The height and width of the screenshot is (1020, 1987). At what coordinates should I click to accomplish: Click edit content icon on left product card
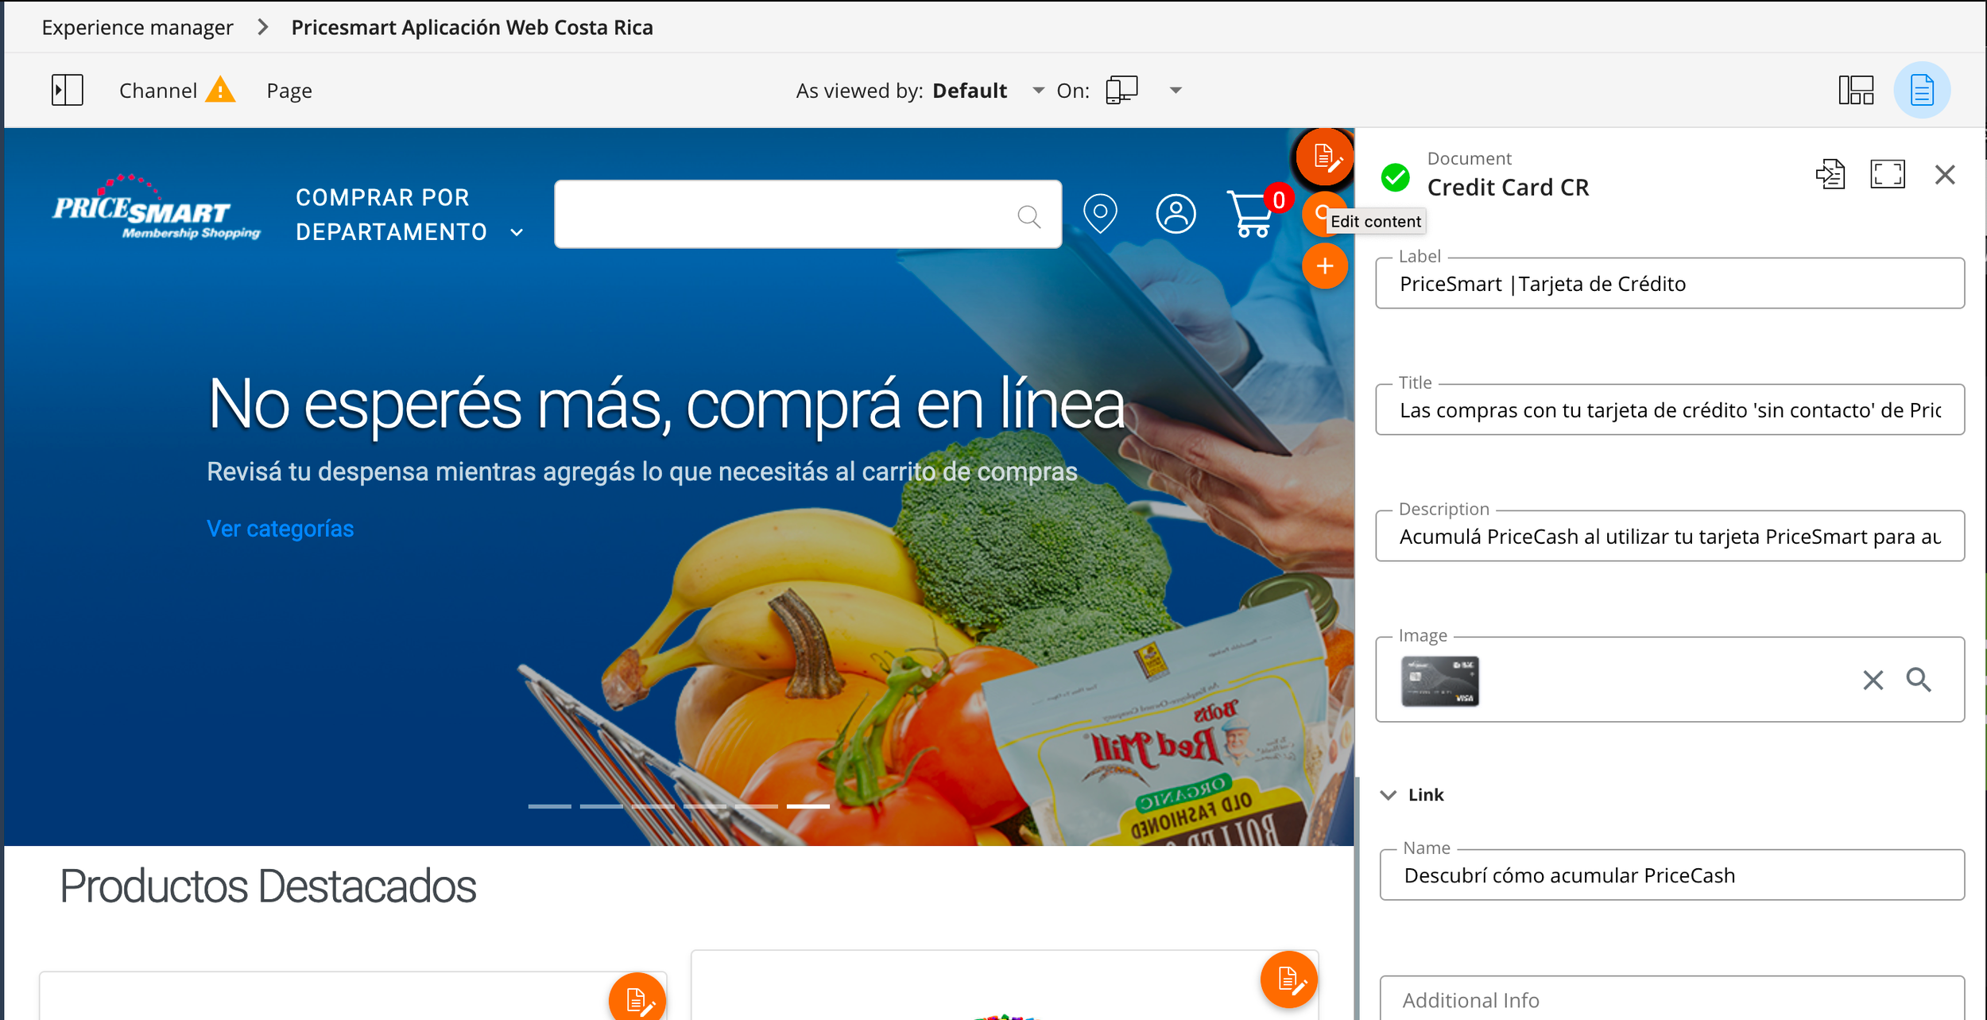[637, 997]
